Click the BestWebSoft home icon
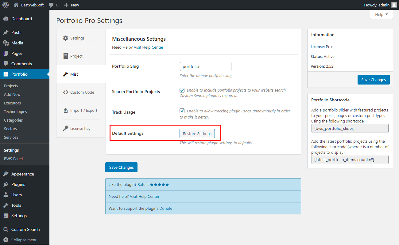Screen dimensions: 399x245 tap(16, 5)
